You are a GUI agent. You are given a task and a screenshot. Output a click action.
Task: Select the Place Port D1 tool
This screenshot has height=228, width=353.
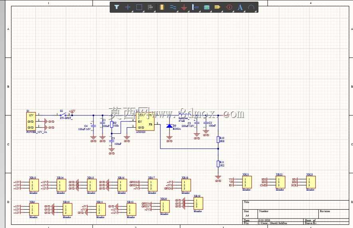tap(217, 7)
